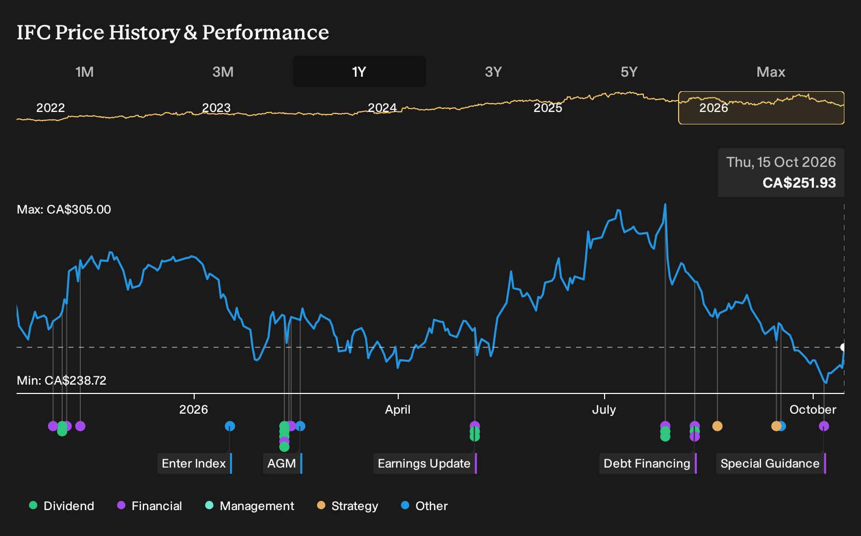Viewport: 861px width, 536px height.
Task: Click the purple event dot above Special Guidance
Action: pos(824,426)
